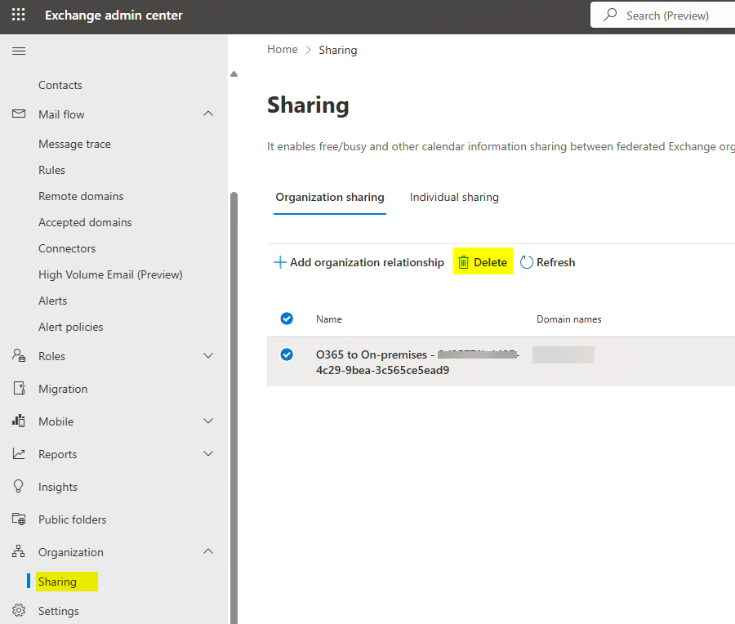Open the app launcher waffle icon
Image resolution: width=735 pixels, height=624 pixels.
pyautogui.click(x=19, y=16)
